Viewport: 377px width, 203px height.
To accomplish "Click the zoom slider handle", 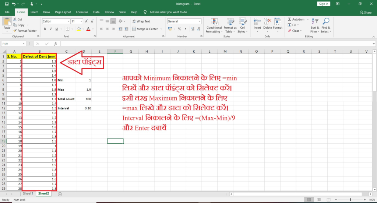I will click(x=350, y=200).
